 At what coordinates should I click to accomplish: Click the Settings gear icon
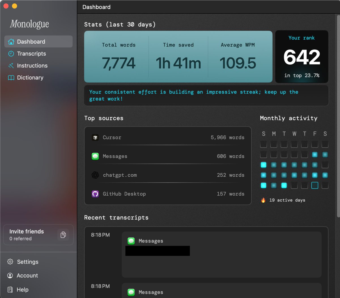10,262
